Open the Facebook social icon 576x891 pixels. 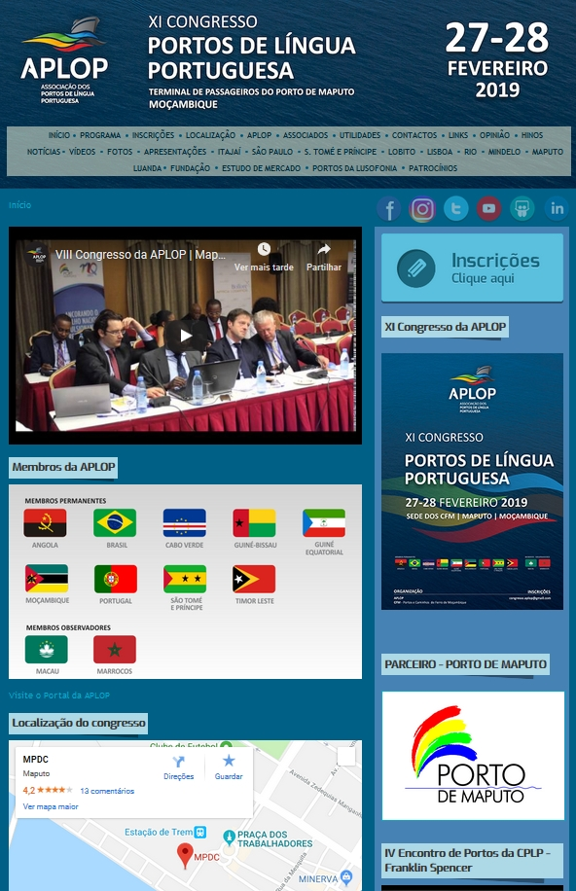pos(389,209)
